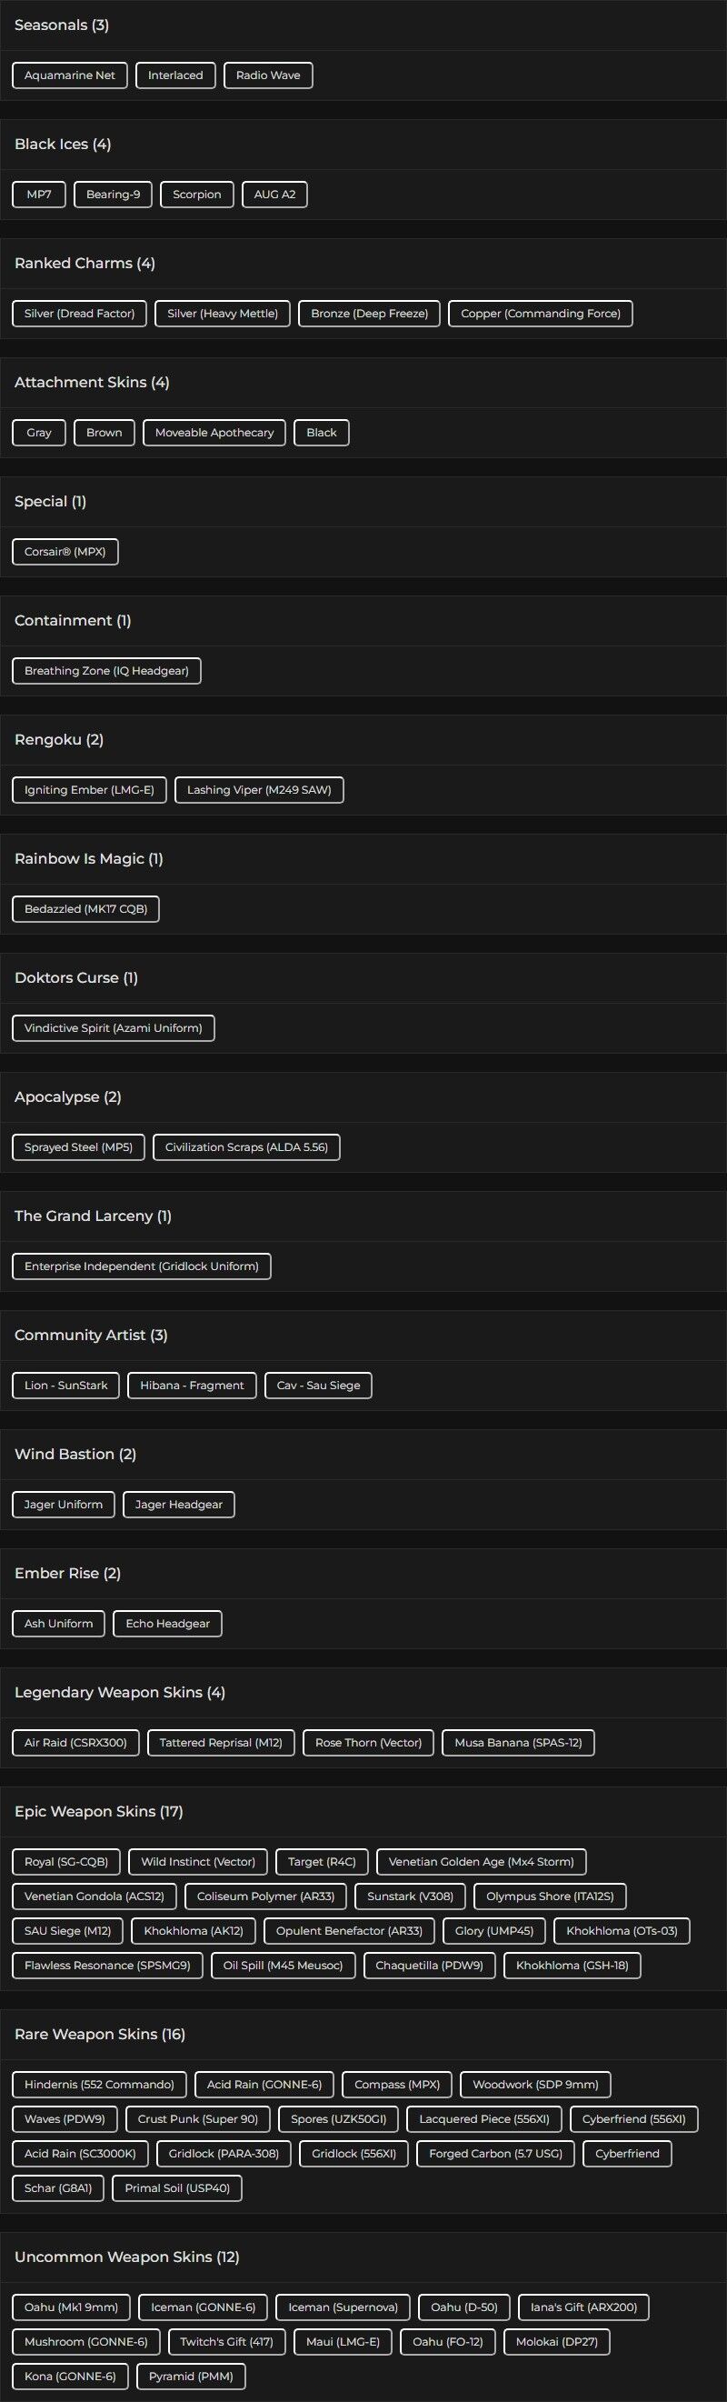
Task: Click the Moveable Apothecary attachment skin
Action: 214,433
